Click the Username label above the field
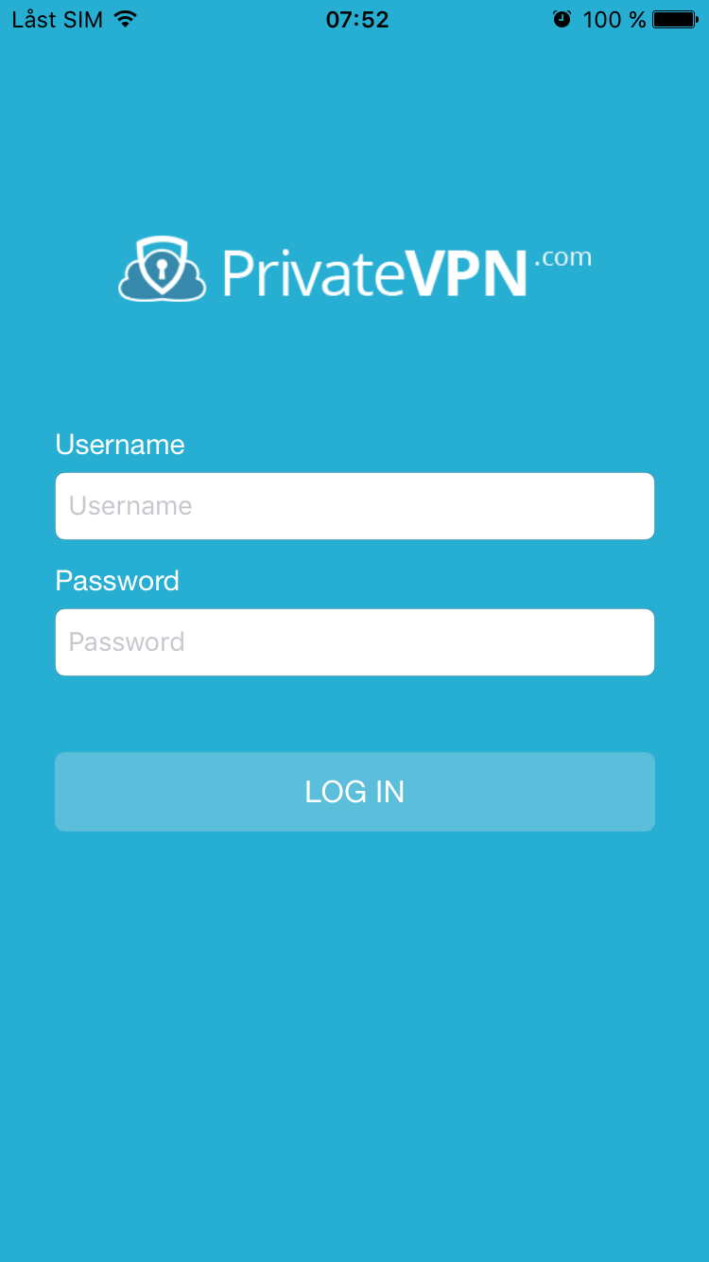 pos(120,445)
